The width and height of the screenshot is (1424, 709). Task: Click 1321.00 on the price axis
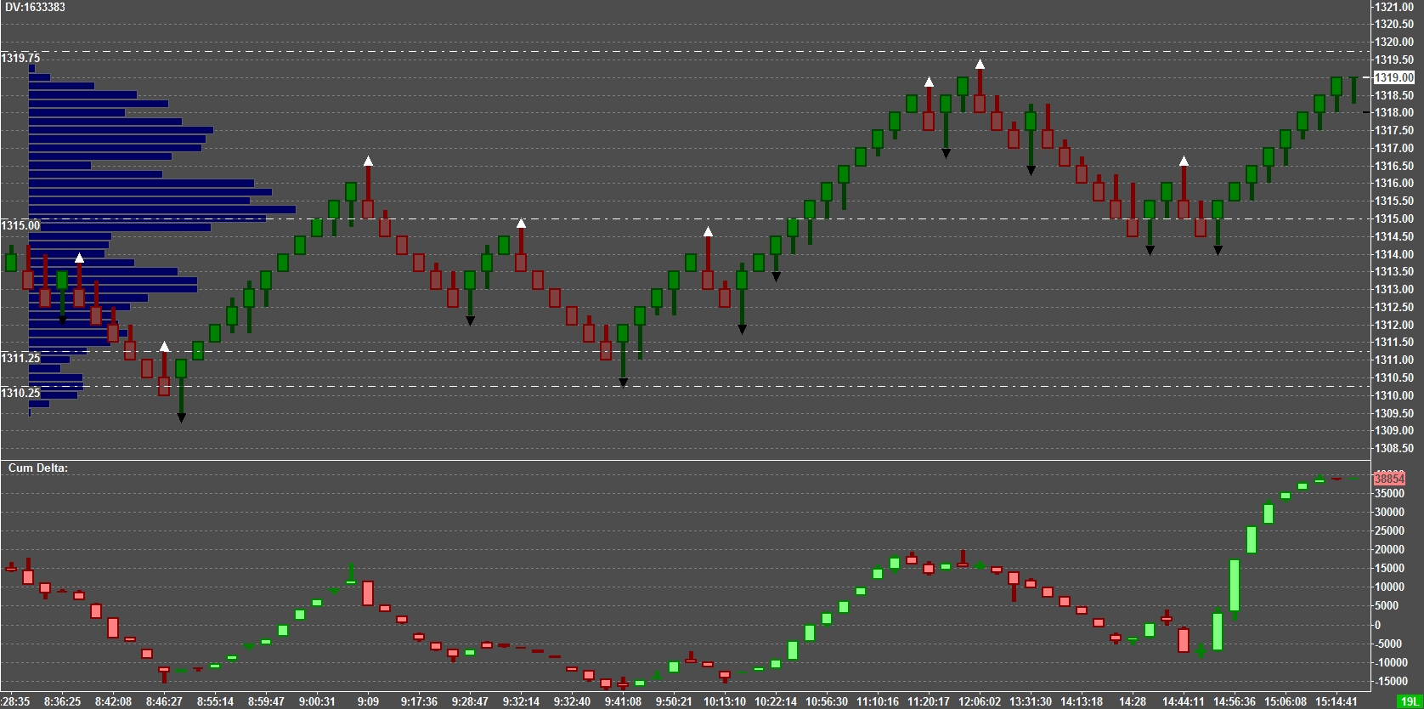click(1394, 7)
